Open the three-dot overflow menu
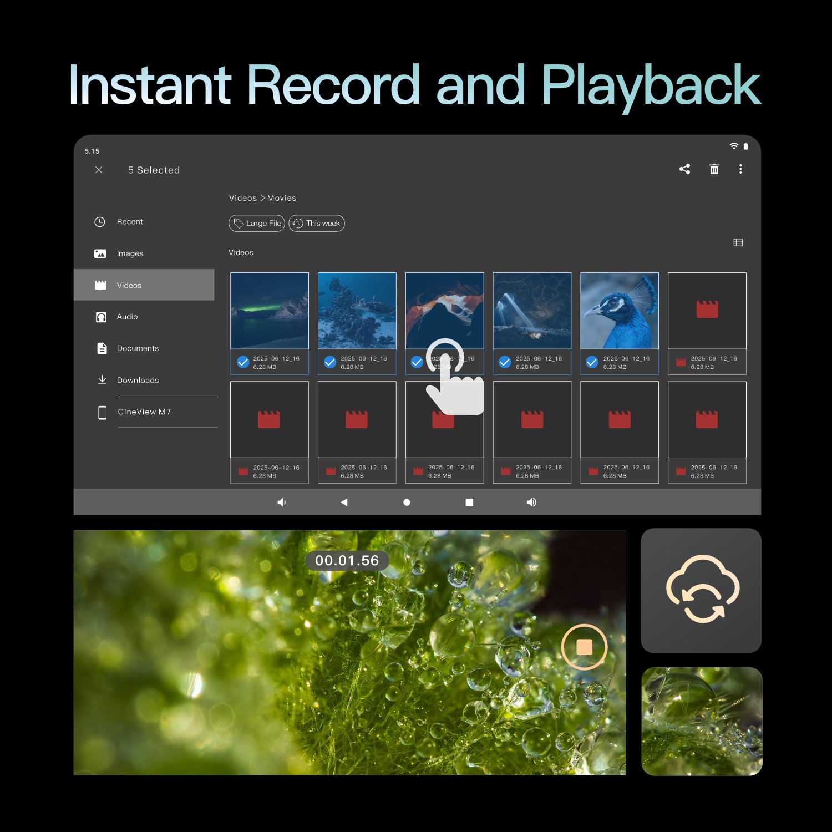 [x=740, y=169]
